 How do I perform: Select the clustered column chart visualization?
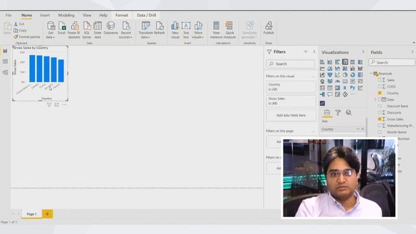345,62
